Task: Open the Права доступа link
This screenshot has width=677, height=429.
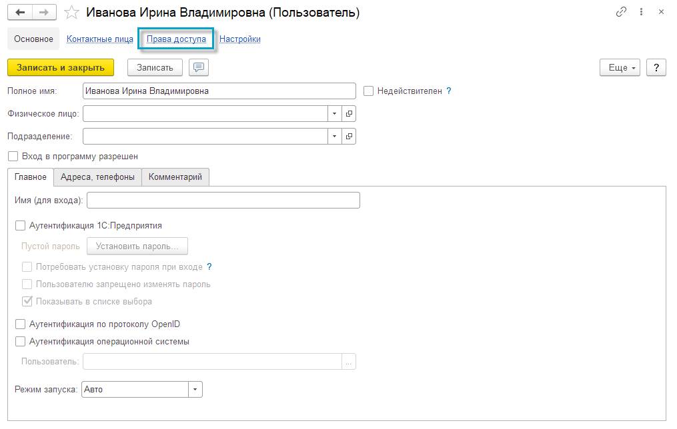Action: 176,39
